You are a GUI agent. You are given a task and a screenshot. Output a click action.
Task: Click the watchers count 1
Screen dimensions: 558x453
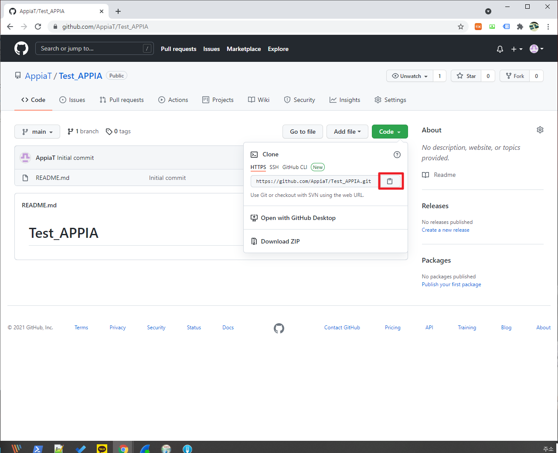439,76
